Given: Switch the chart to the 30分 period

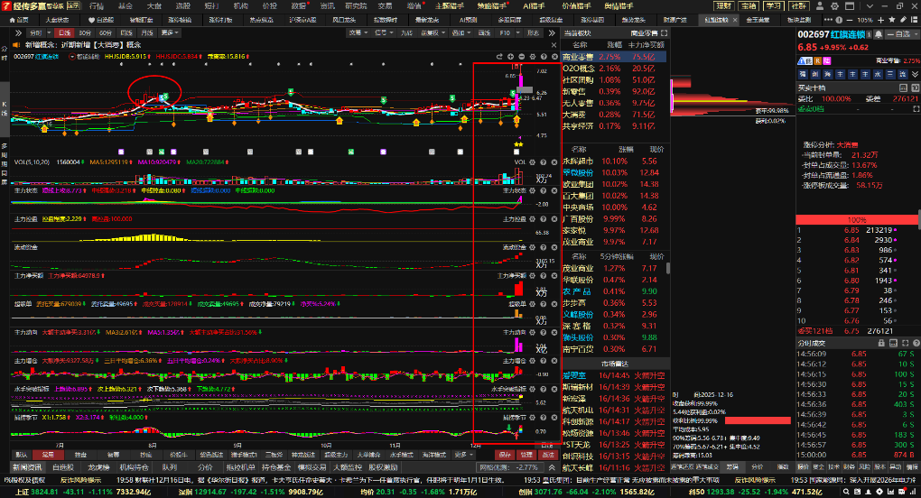Looking at the screenshot, I should (x=84, y=32).
